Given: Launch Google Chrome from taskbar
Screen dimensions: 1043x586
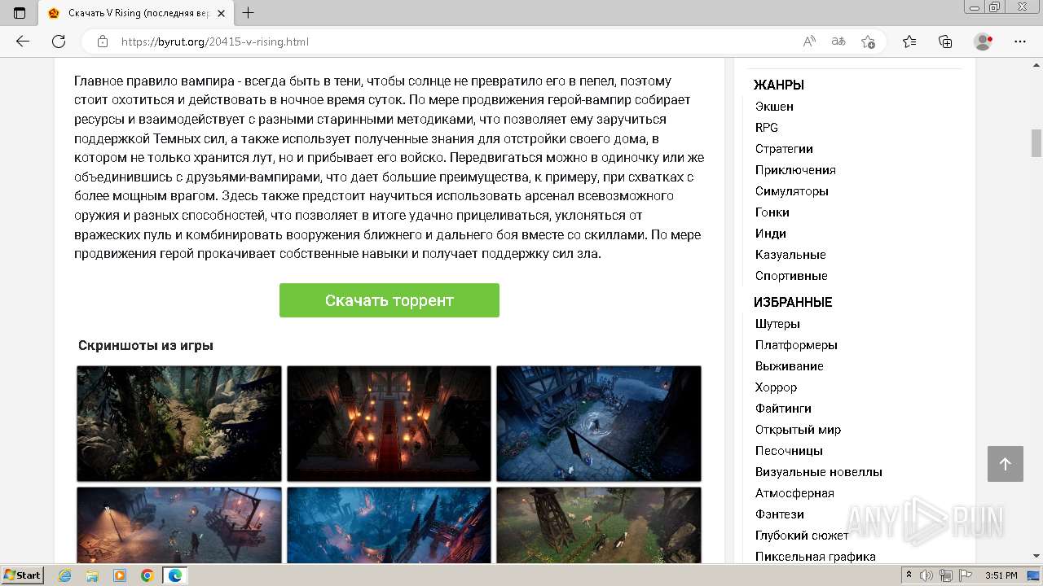Looking at the screenshot, I should click(147, 575).
